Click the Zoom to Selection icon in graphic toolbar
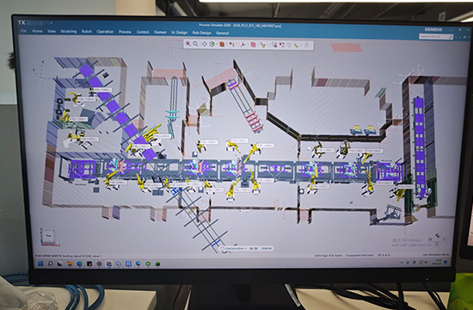This screenshot has width=473, height=310. click(188, 44)
